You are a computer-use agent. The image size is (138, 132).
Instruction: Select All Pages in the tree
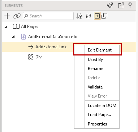30,26
